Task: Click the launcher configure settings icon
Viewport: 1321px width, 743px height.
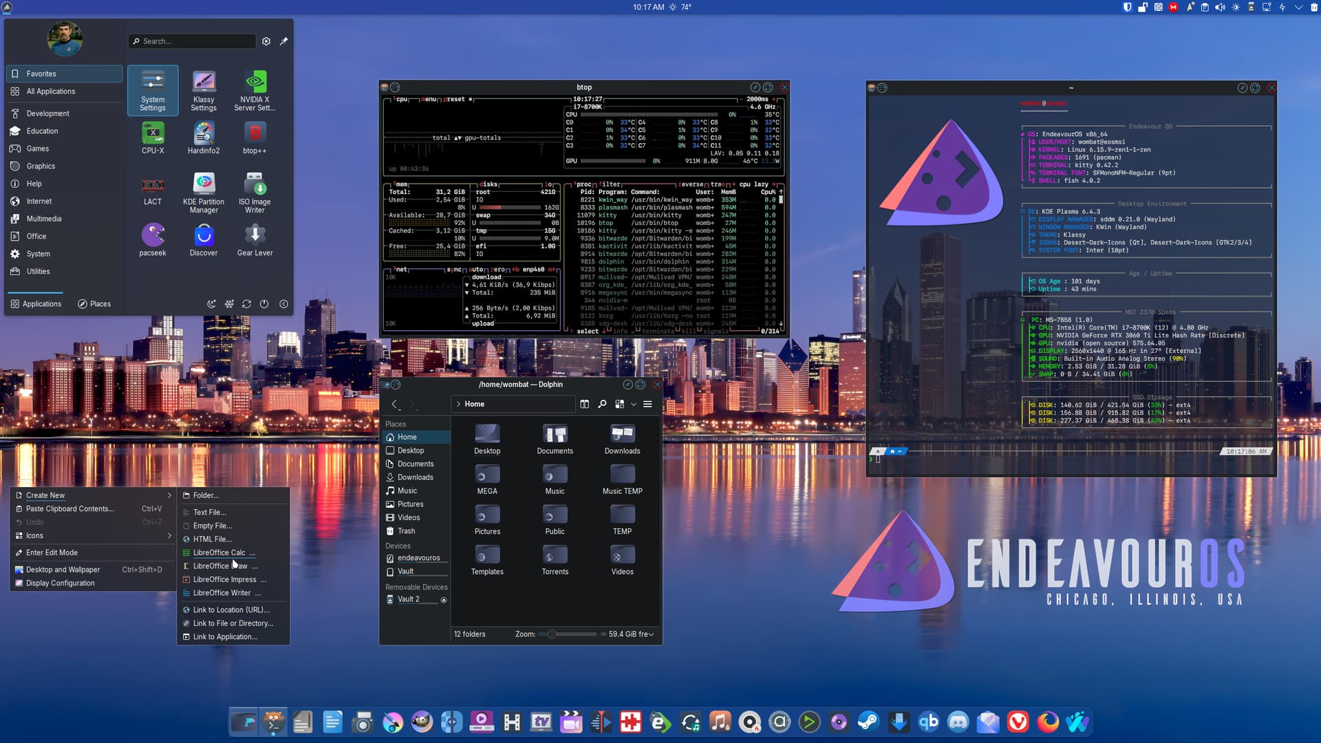Action: tap(266, 41)
